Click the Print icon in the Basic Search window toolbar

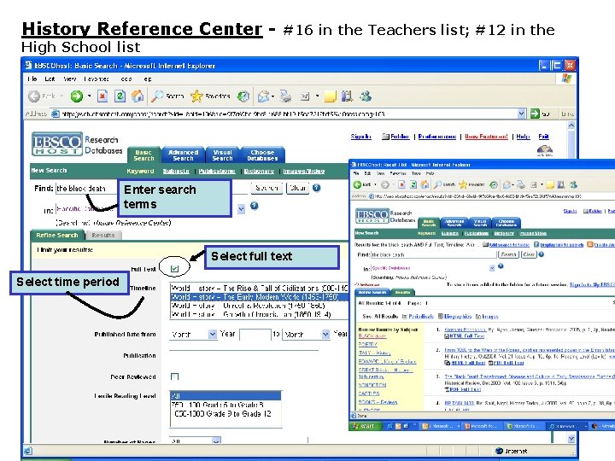(x=285, y=96)
